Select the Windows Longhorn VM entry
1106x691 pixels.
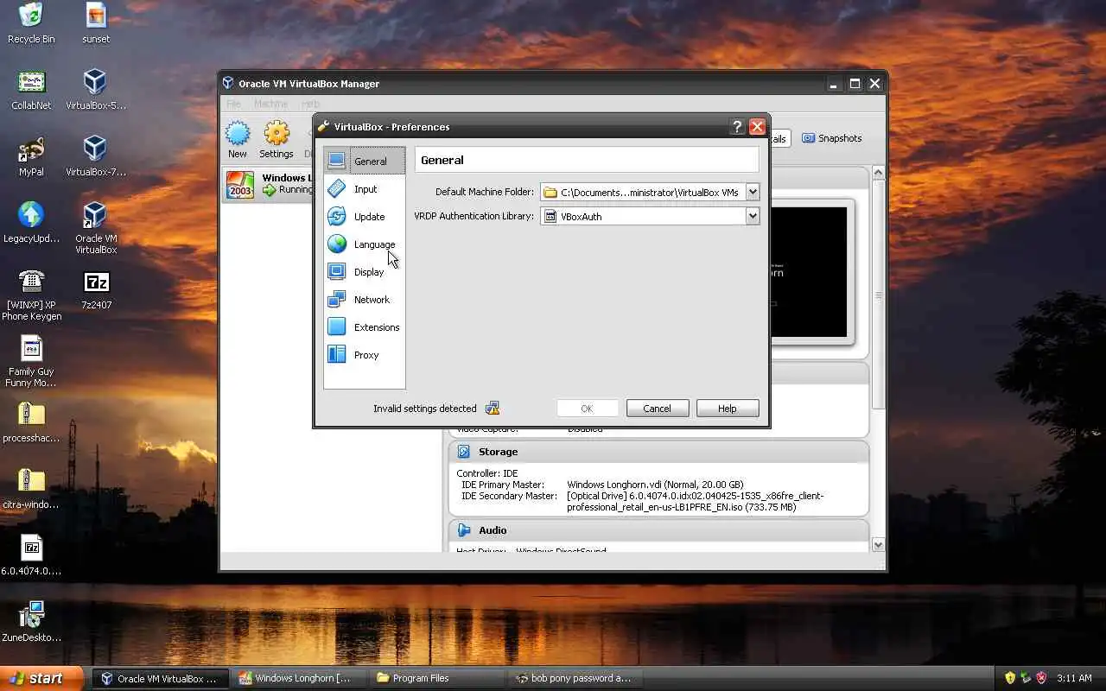coord(268,184)
